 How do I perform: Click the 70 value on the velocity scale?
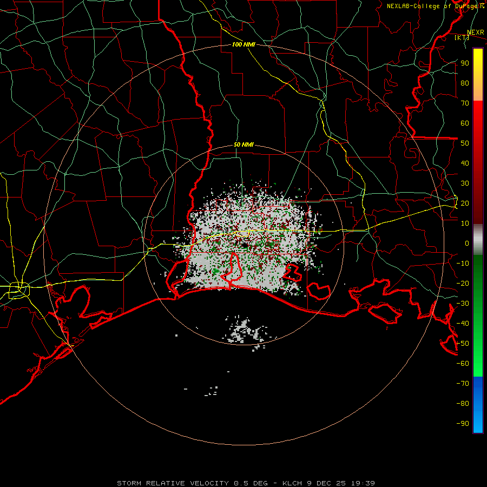click(465, 103)
